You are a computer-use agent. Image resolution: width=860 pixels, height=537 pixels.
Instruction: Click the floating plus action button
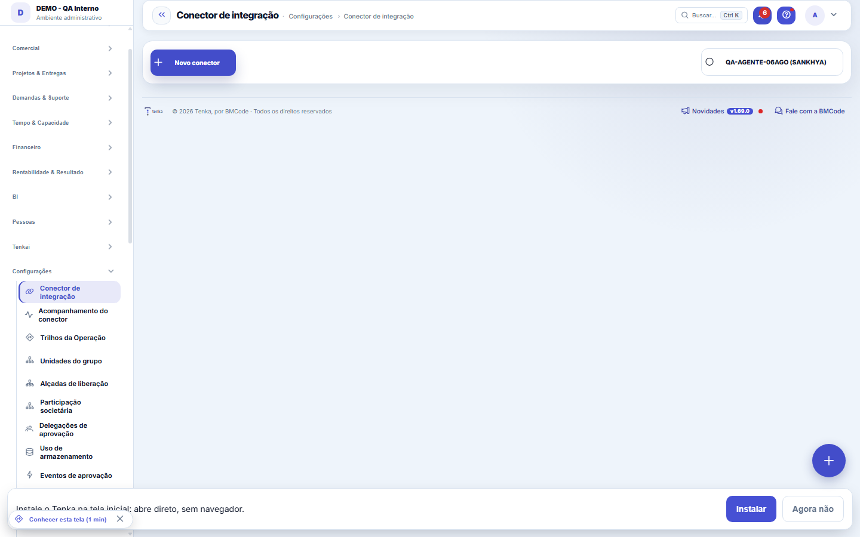(x=829, y=461)
